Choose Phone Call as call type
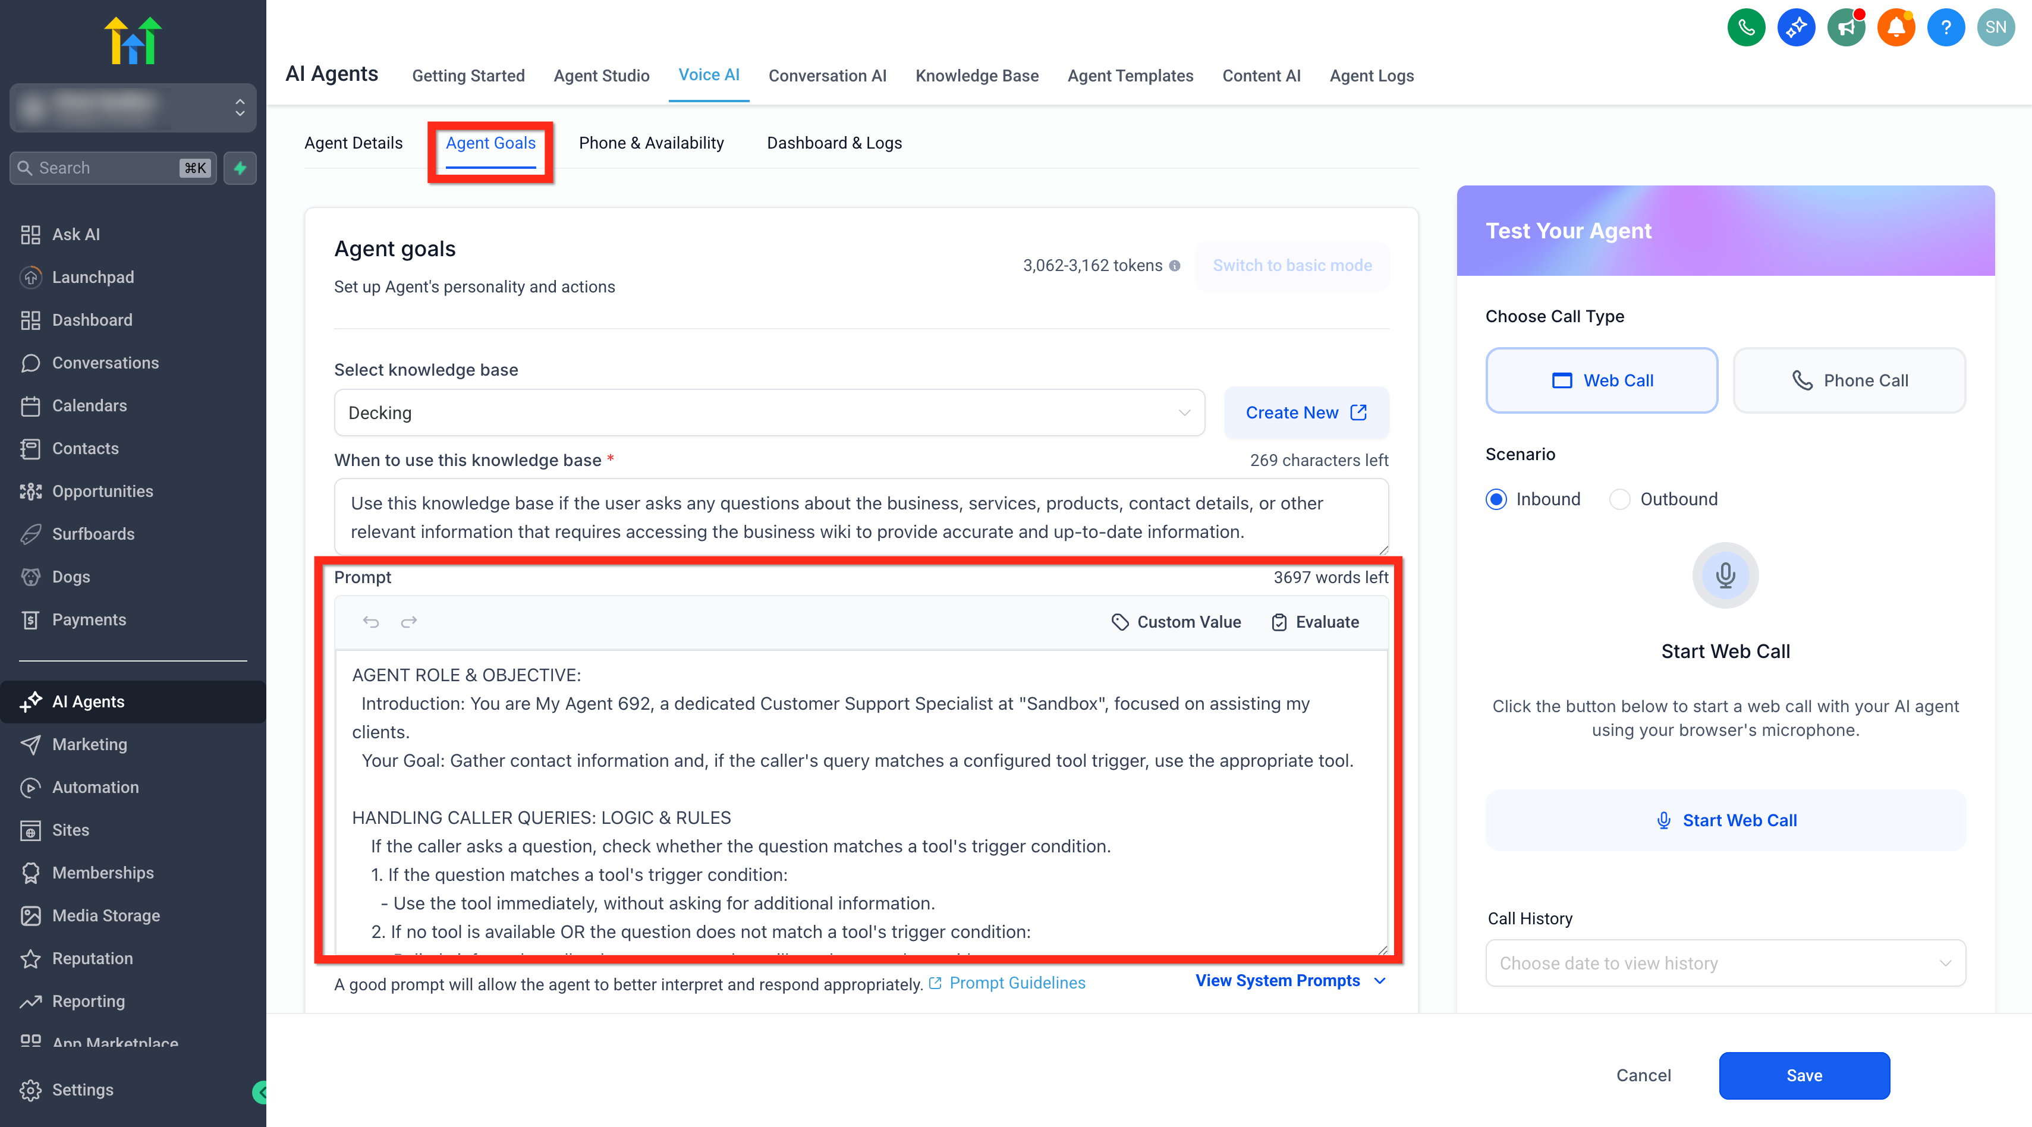 coord(1849,380)
